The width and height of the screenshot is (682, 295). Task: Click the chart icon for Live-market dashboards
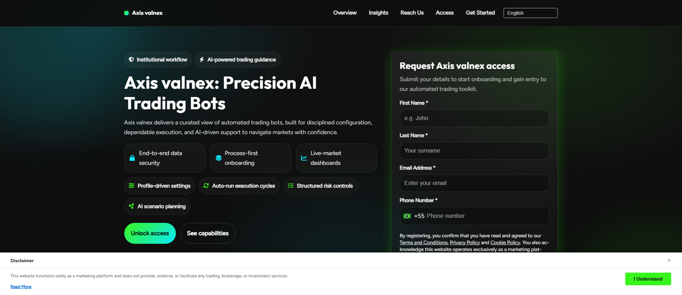(304, 158)
